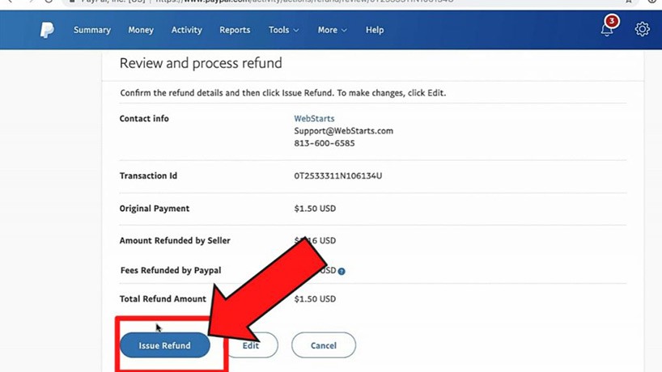Click the 813-600-6585 phone number
This screenshot has width=662, height=372.
click(x=324, y=143)
